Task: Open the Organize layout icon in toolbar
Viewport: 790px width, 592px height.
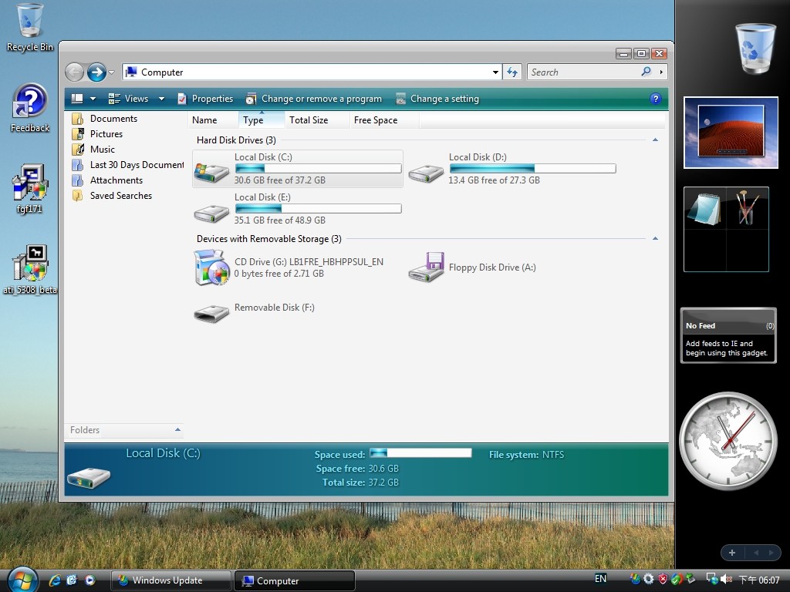Action: click(x=77, y=99)
